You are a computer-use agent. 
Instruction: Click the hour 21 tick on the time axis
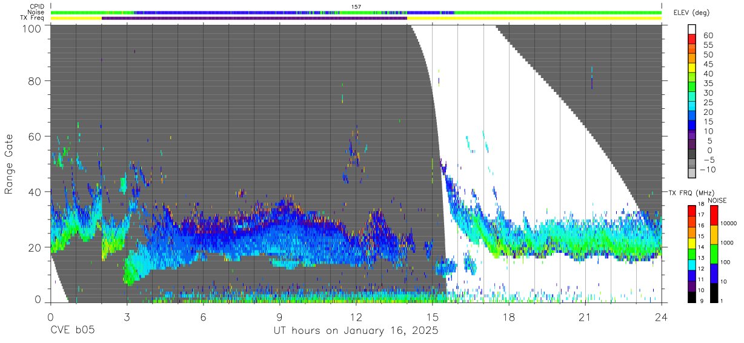pos(585,317)
